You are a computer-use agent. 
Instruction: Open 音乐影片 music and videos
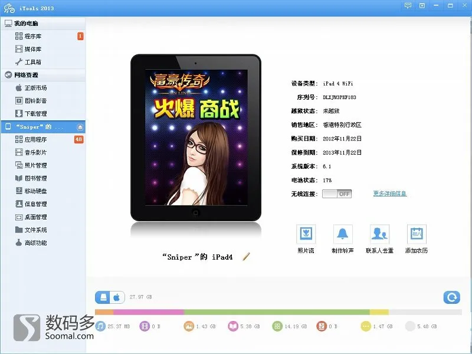42,153
